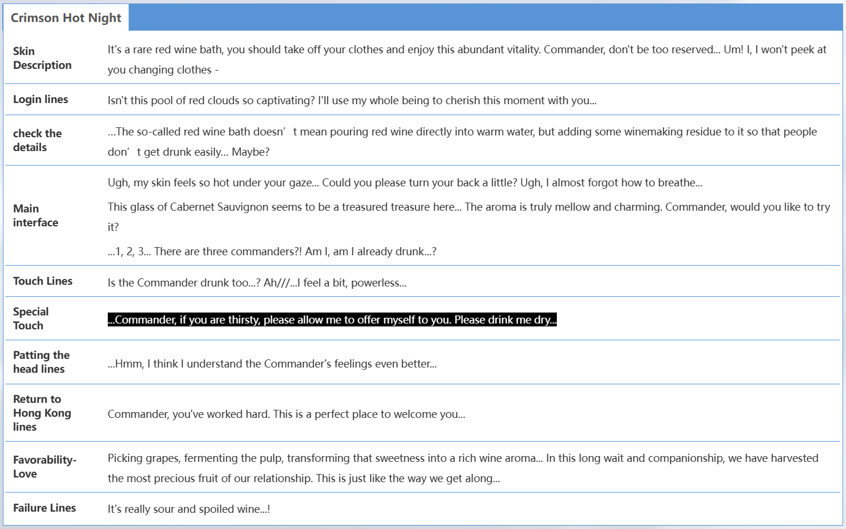
Task: Click the "Return to Hong Kong lines" label
Action: [42, 413]
